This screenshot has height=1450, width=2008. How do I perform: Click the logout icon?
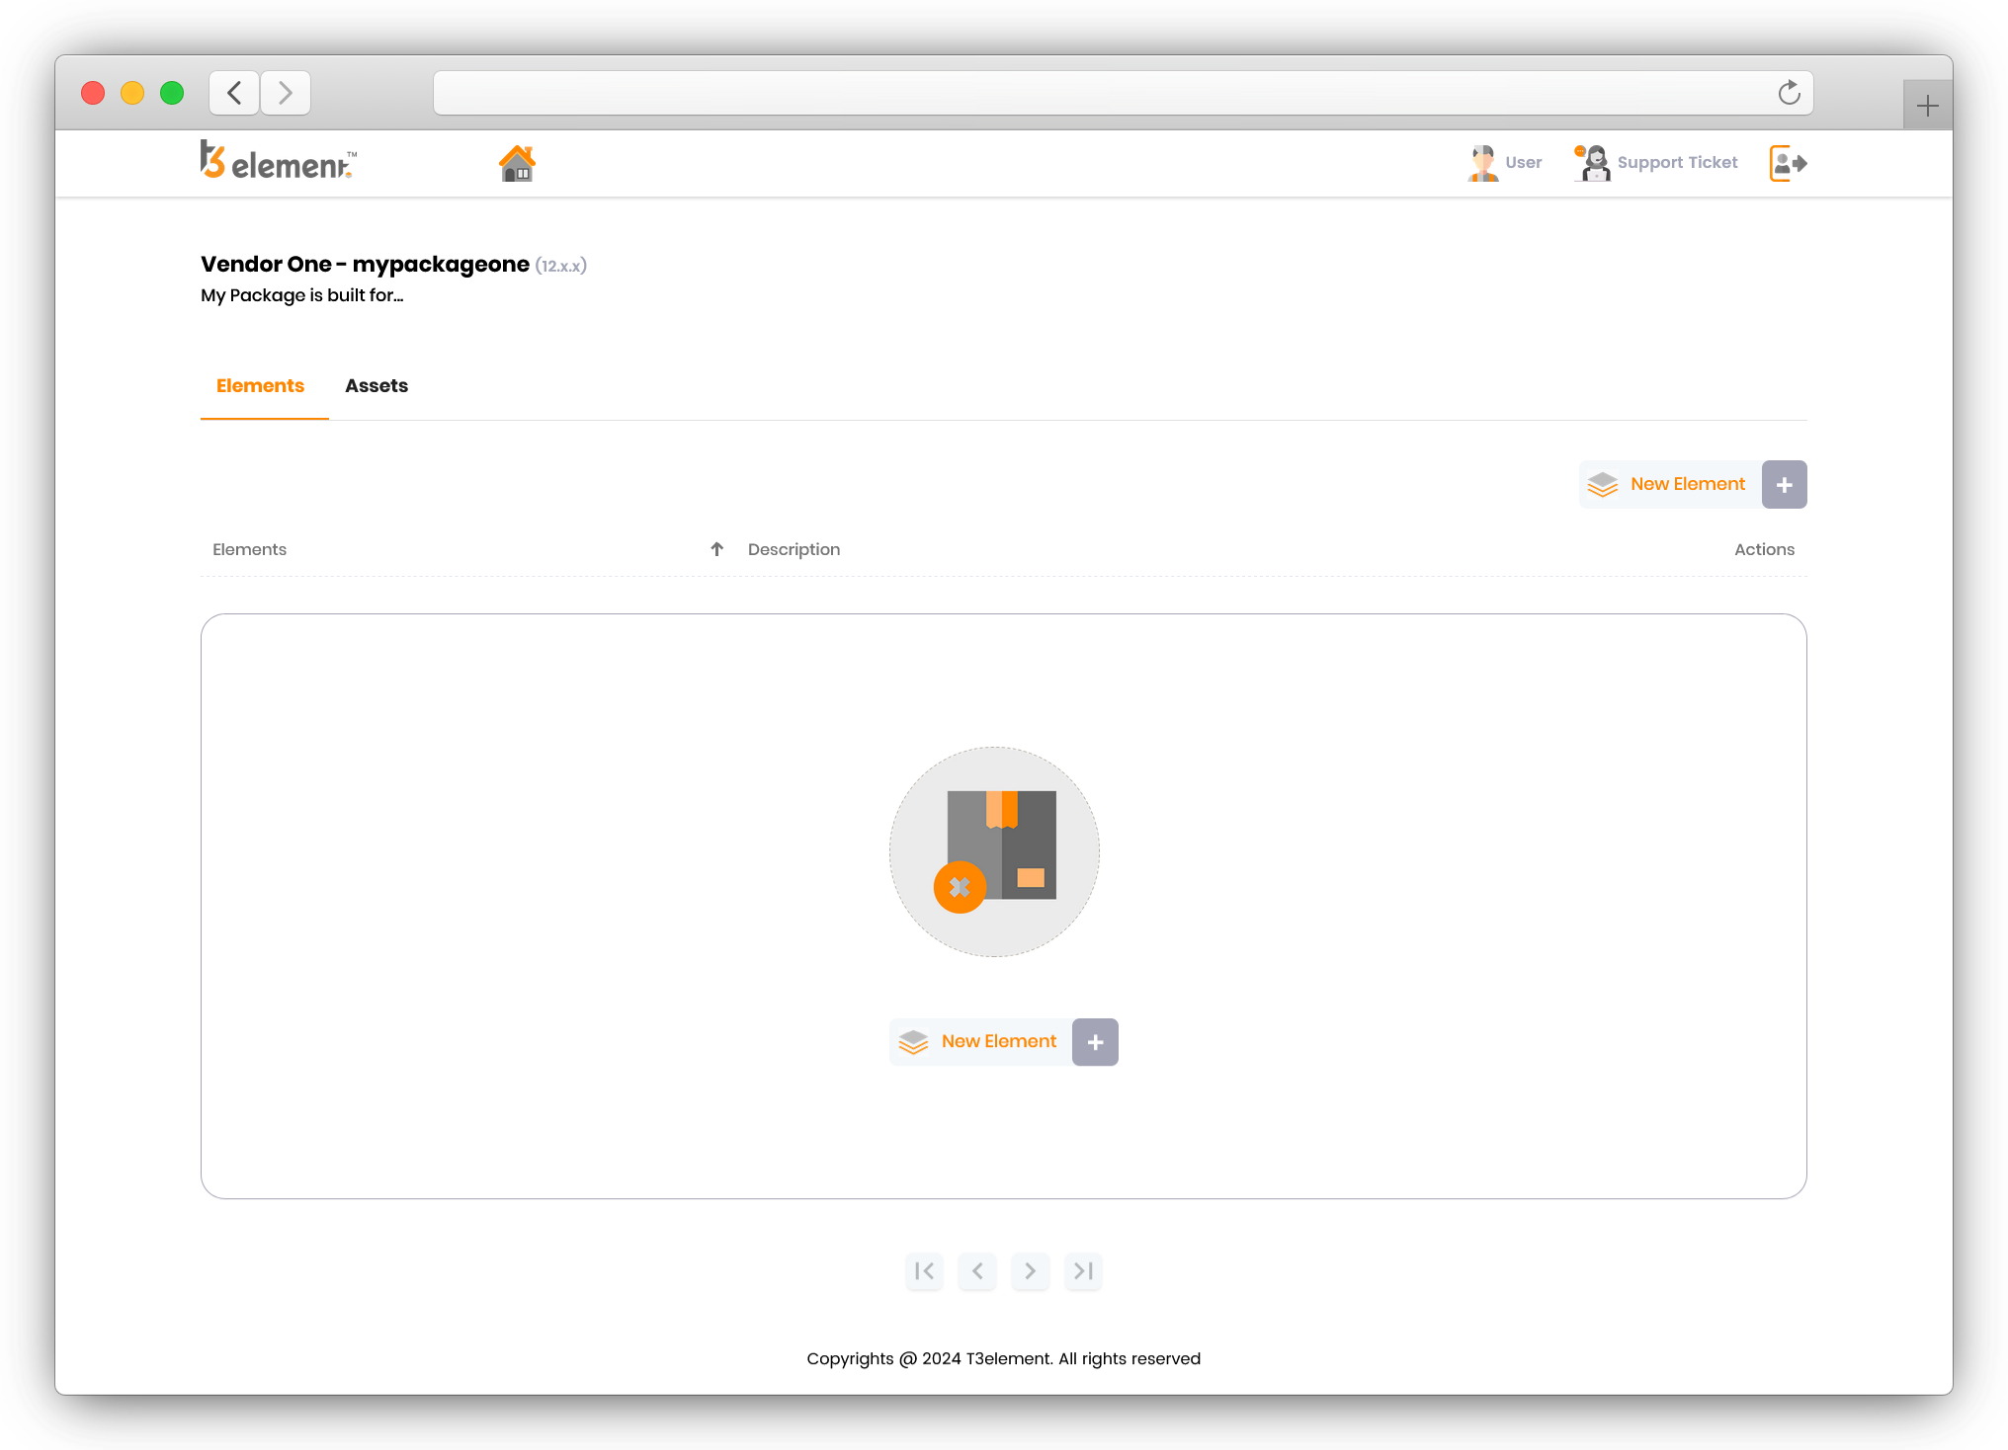click(1788, 163)
